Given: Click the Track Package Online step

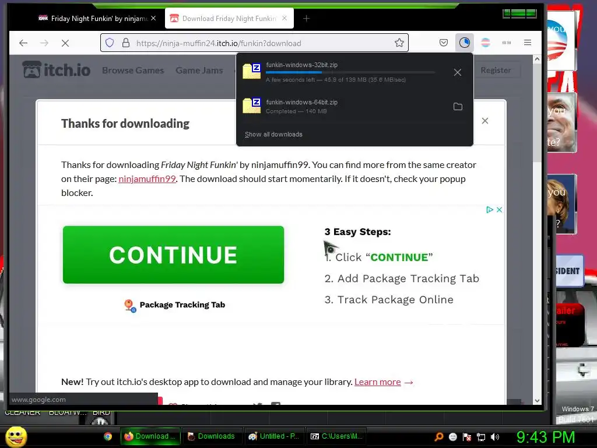Looking at the screenshot, I should click(x=389, y=299).
